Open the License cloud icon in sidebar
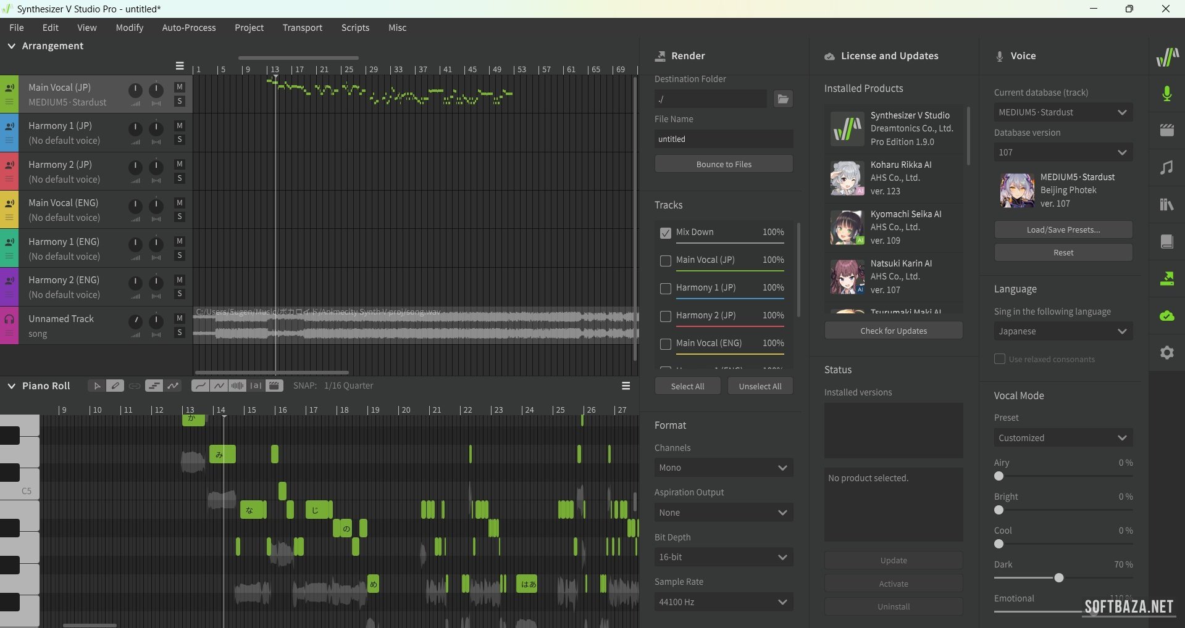1185x628 pixels. coord(1166,316)
